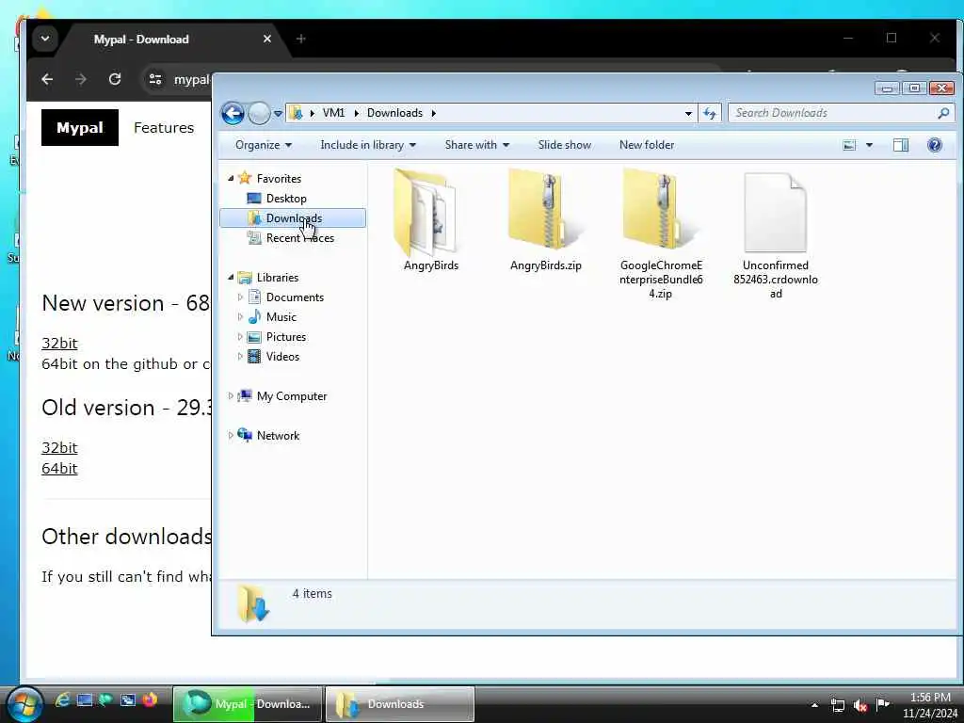This screenshot has height=723, width=964.
Task: Click VM1 in the address breadcrumb
Action: click(333, 113)
